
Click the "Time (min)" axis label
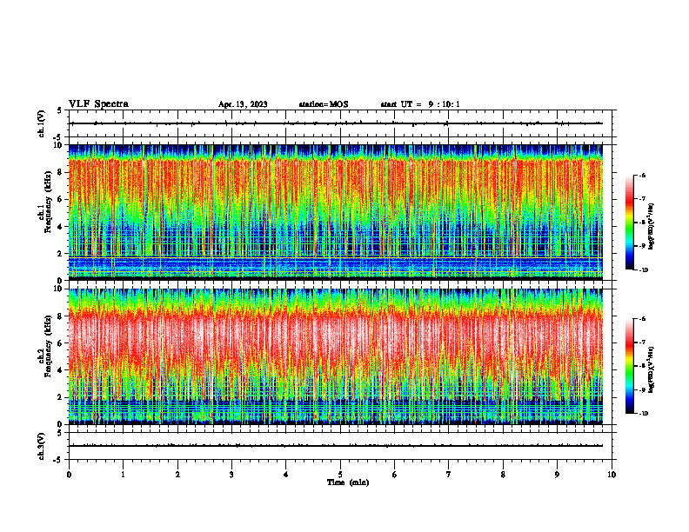pyautogui.click(x=348, y=482)
